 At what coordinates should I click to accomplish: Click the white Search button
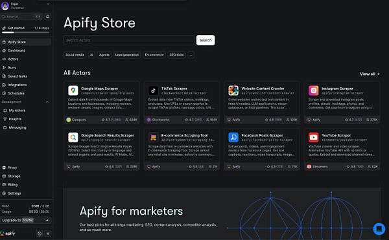pos(206,40)
